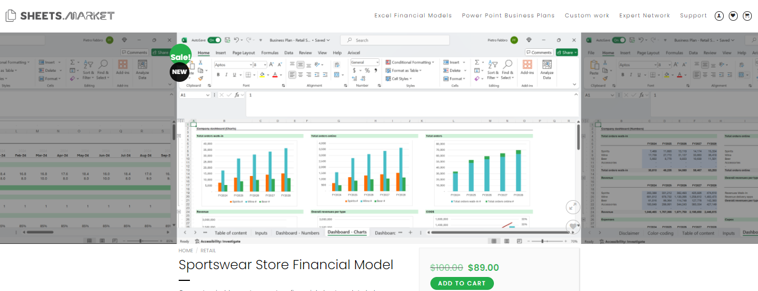Click the fullscreen expand icon on product image
The image size is (758, 291).
pyautogui.click(x=572, y=206)
